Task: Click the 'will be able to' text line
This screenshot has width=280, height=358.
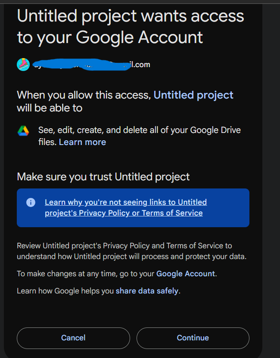Action: tap(50, 108)
